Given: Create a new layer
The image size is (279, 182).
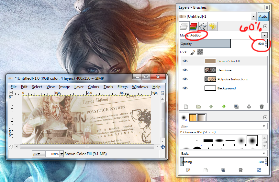Looking at the screenshot, I should [186, 106].
